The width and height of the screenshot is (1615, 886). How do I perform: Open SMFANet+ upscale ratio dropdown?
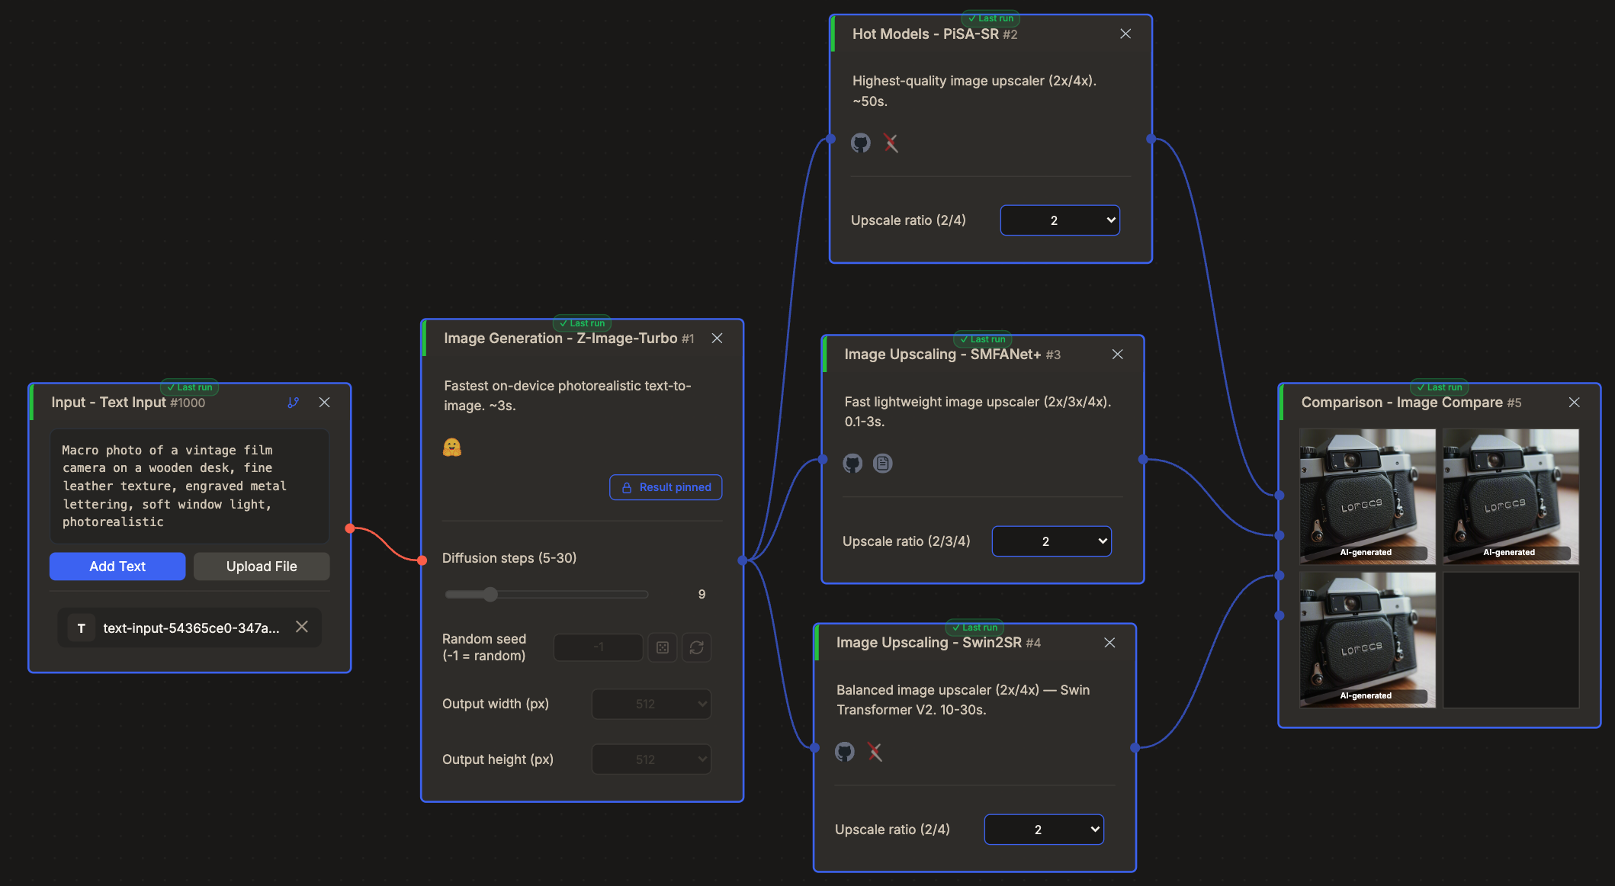(x=1052, y=541)
